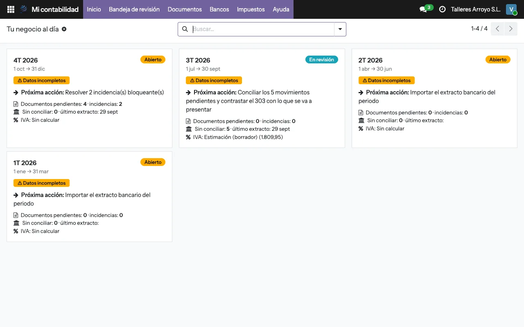Open the user avatar menu

click(511, 9)
